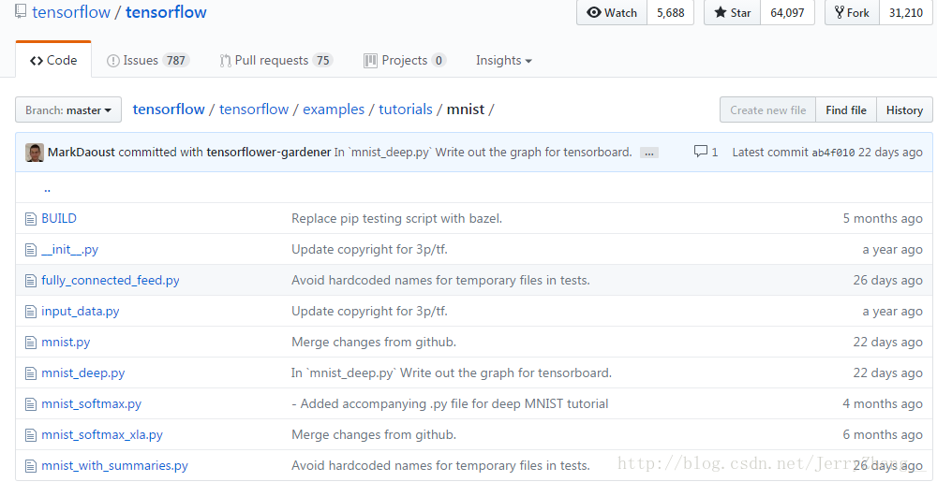This screenshot has width=937, height=482.
Task: Click file icon beside mnist_softmax.py
Action: click(x=31, y=405)
